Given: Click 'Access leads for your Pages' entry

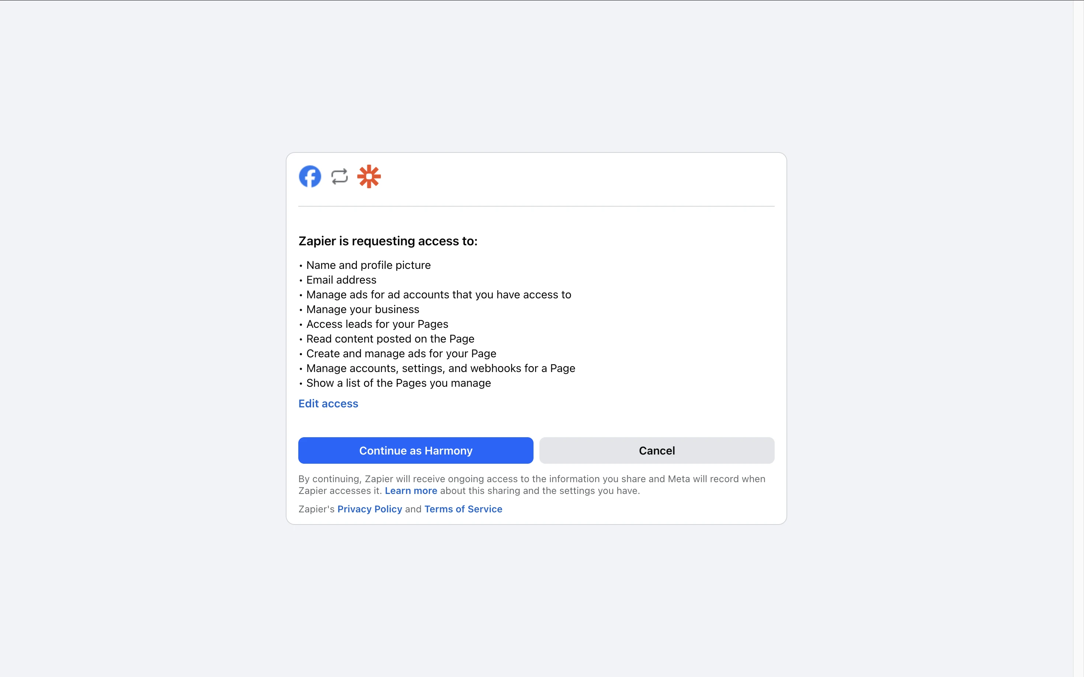Looking at the screenshot, I should tap(377, 324).
